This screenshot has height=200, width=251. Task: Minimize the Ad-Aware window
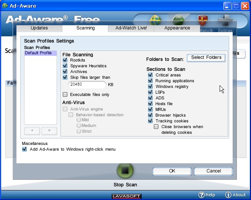(227, 6)
